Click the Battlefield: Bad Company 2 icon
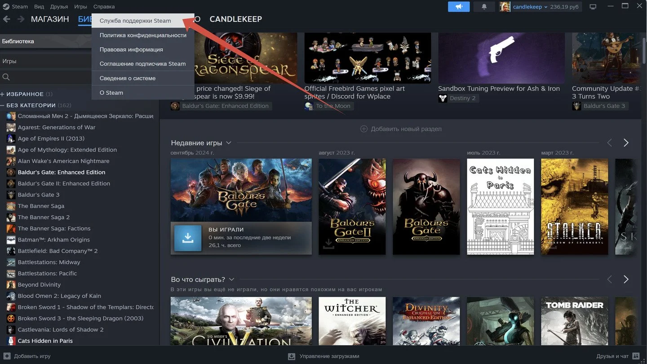The height and width of the screenshot is (364, 647). coord(11,251)
